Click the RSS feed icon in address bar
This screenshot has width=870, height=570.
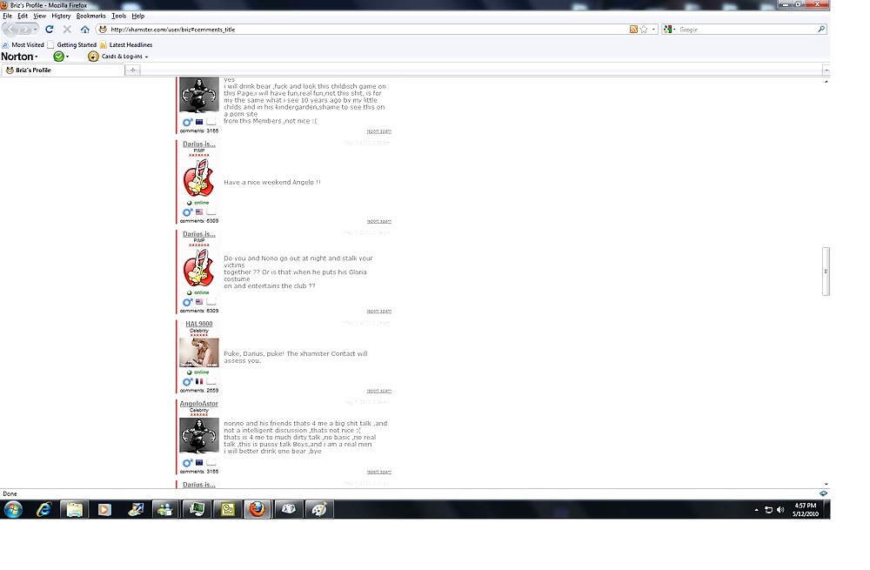pyautogui.click(x=633, y=30)
